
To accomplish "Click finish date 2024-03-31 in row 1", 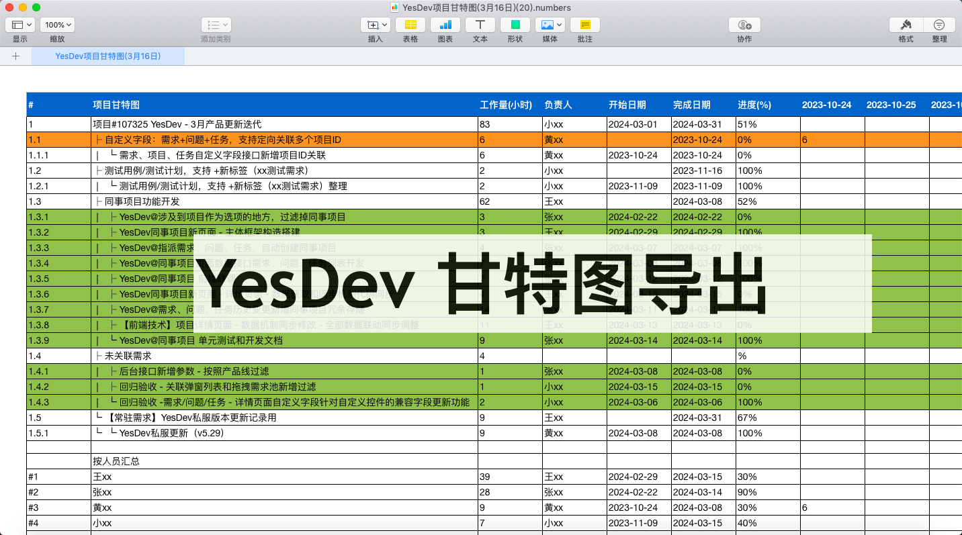I will coord(703,124).
